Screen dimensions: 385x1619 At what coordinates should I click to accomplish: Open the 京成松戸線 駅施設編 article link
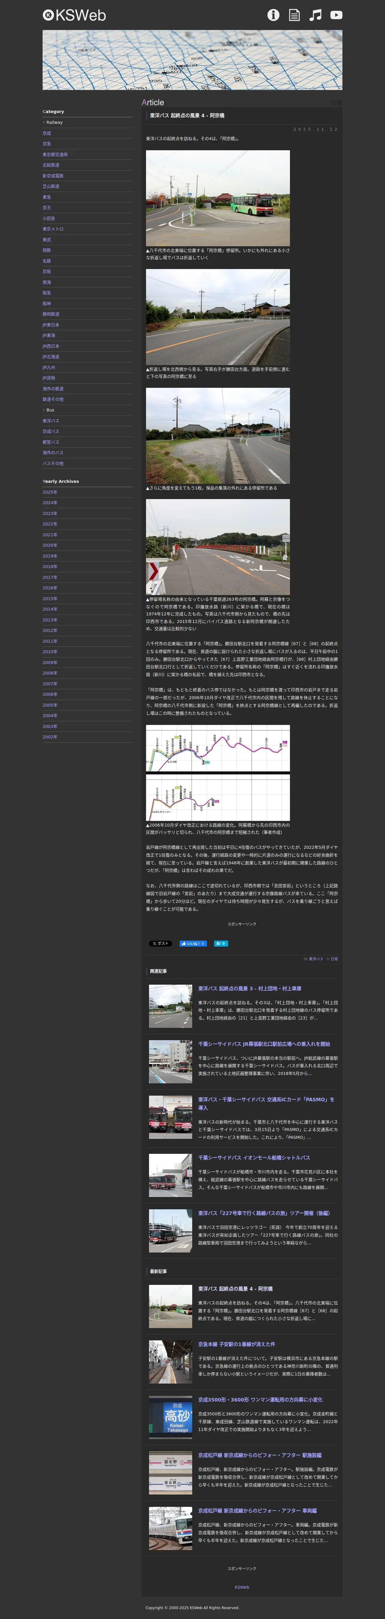(260, 1455)
